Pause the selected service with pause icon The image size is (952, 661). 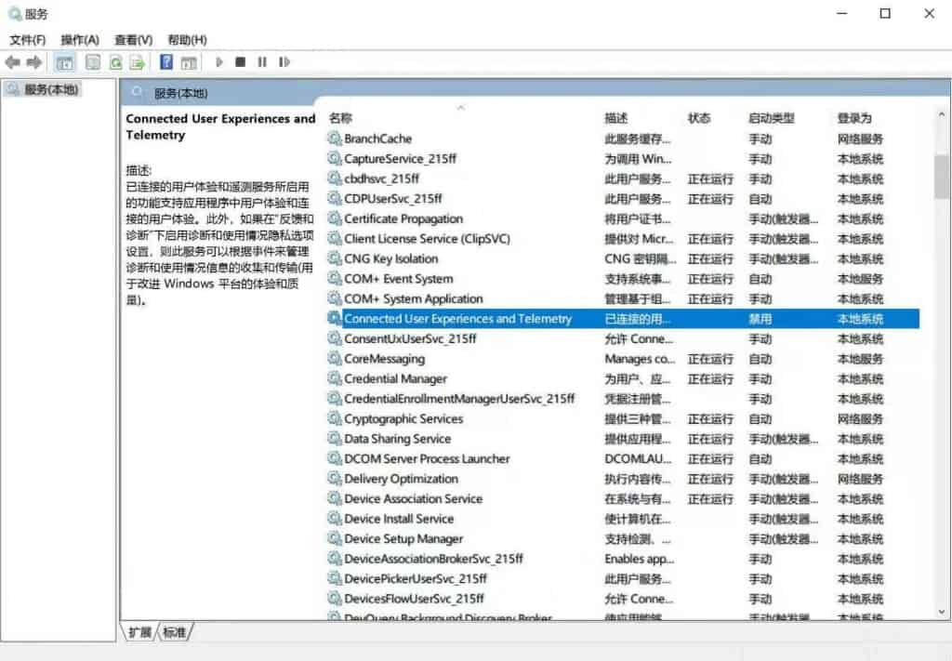pos(263,62)
